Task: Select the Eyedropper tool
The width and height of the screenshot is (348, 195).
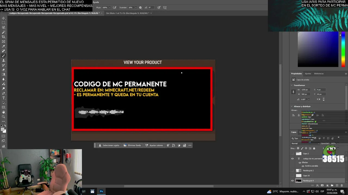Action: click(4, 46)
